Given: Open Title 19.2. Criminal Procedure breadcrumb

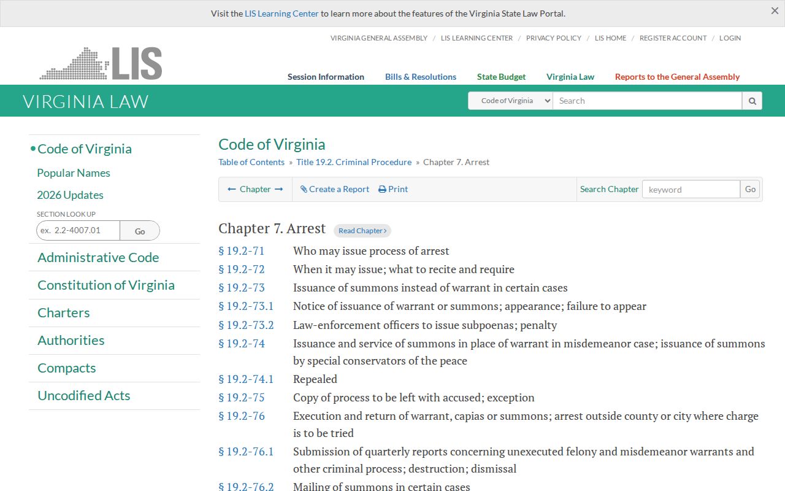Looking at the screenshot, I should 354,162.
